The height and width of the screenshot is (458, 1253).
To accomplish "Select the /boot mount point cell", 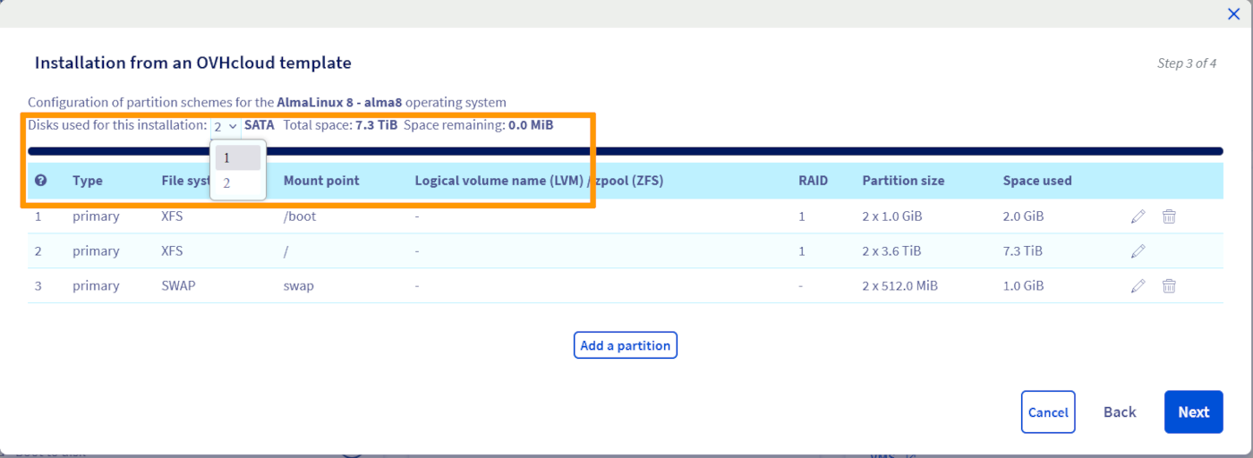I will [300, 216].
